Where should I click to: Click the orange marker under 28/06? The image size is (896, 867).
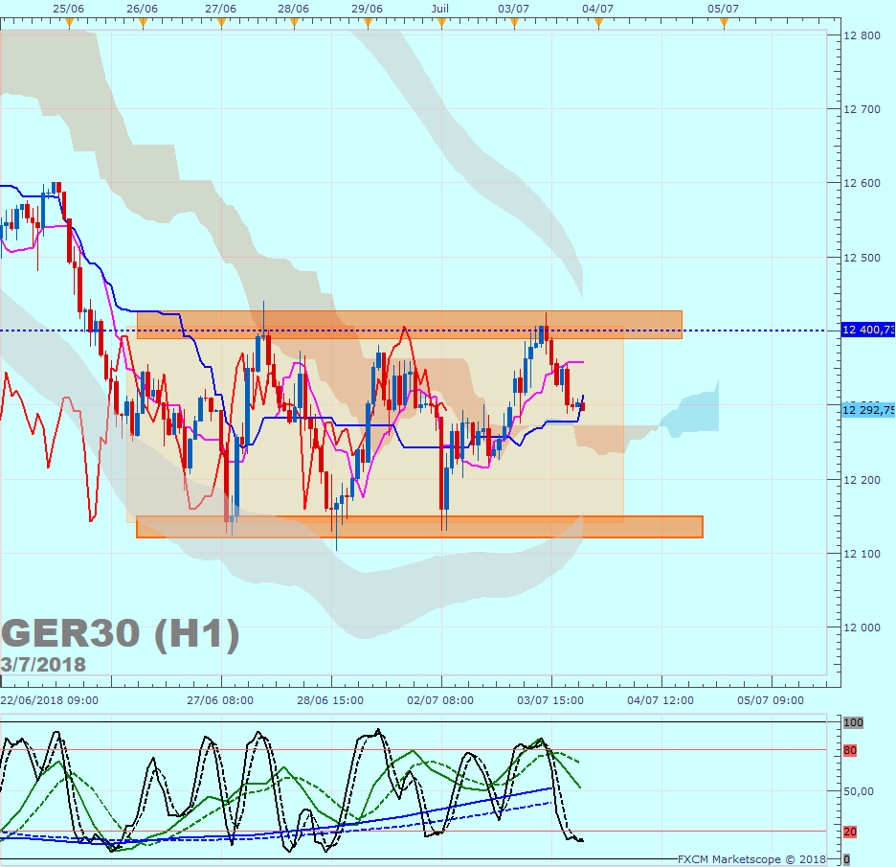294,23
